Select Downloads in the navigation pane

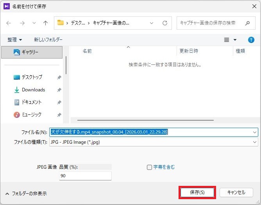tap(33, 90)
